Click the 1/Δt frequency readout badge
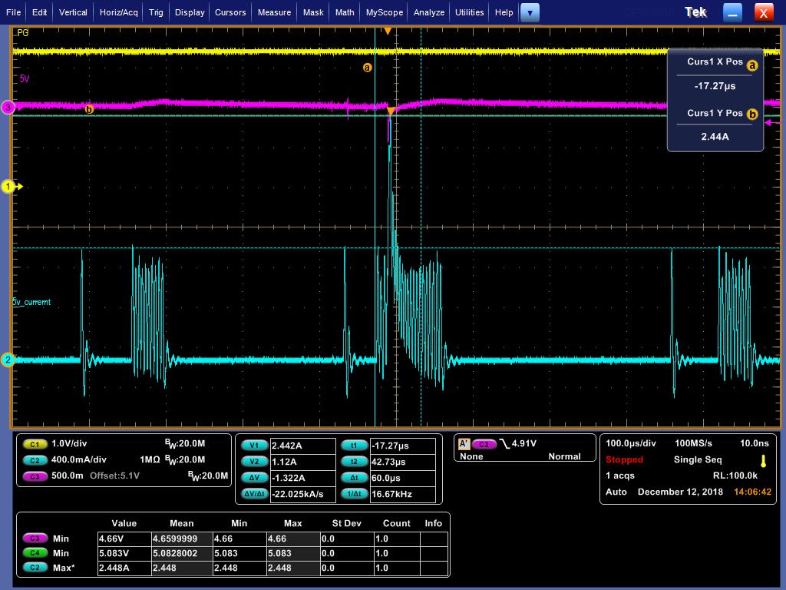 click(x=354, y=494)
